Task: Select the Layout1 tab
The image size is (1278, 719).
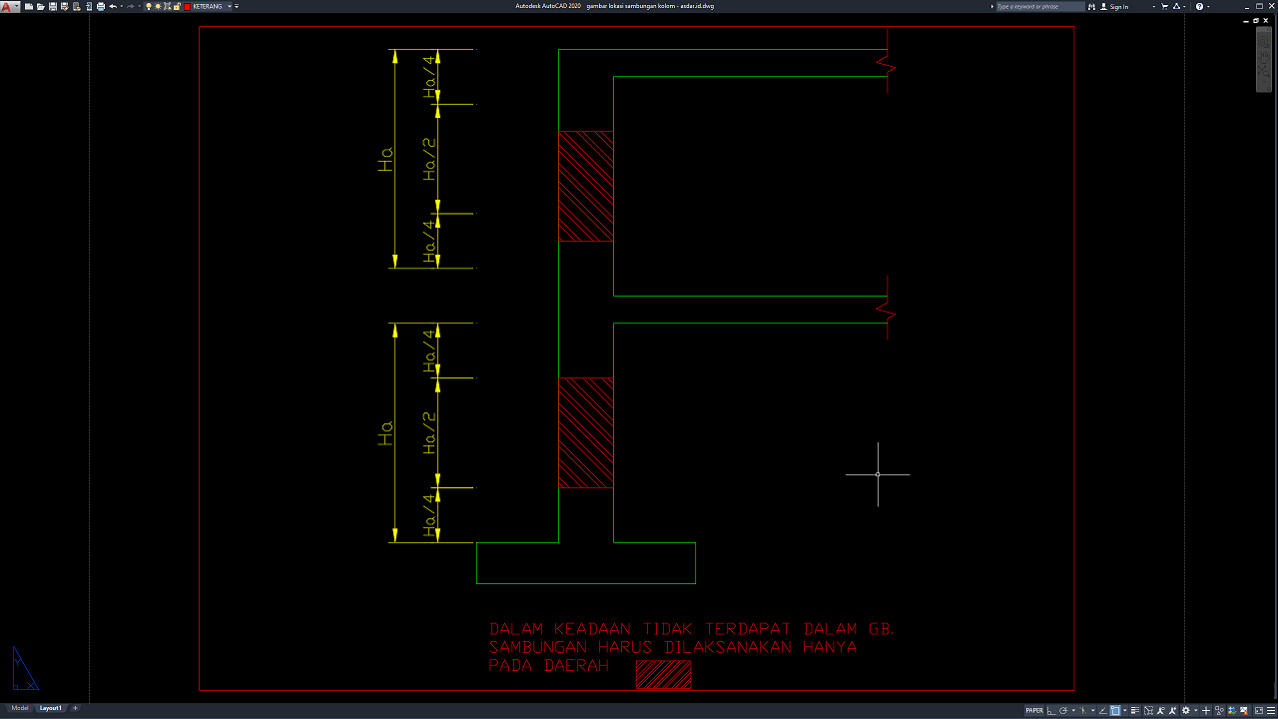Action: point(50,708)
